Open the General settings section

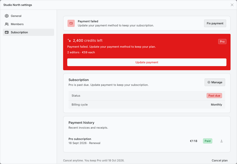(x=28, y=16)
